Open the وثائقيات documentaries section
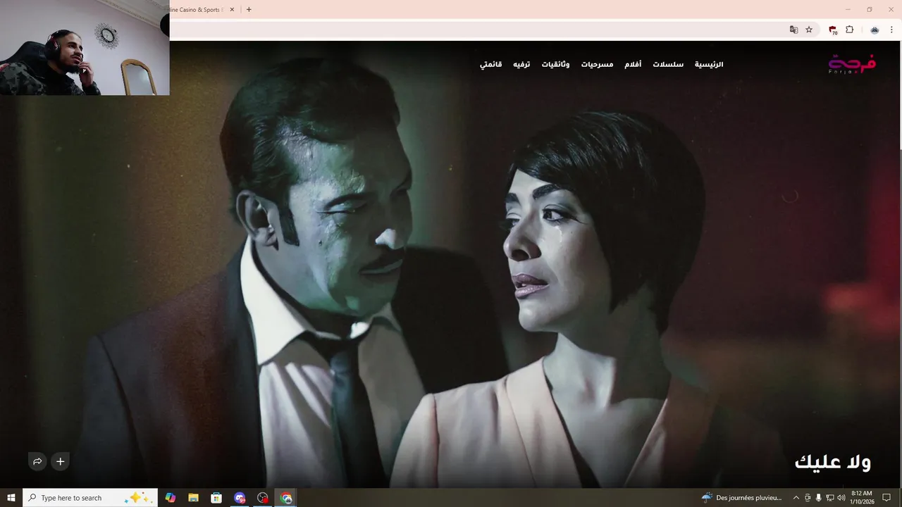This screenshot has width=902, height=507. click(x=555, y=64)
